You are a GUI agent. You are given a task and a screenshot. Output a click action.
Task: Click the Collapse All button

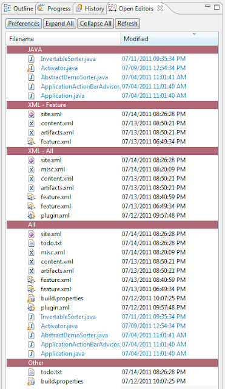pyautogui.click(x=96, y=24)
